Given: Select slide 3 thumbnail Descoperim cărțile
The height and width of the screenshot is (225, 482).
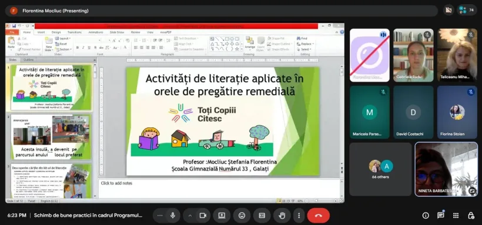Looking at the screenshot, I should (x=51, y=181).
